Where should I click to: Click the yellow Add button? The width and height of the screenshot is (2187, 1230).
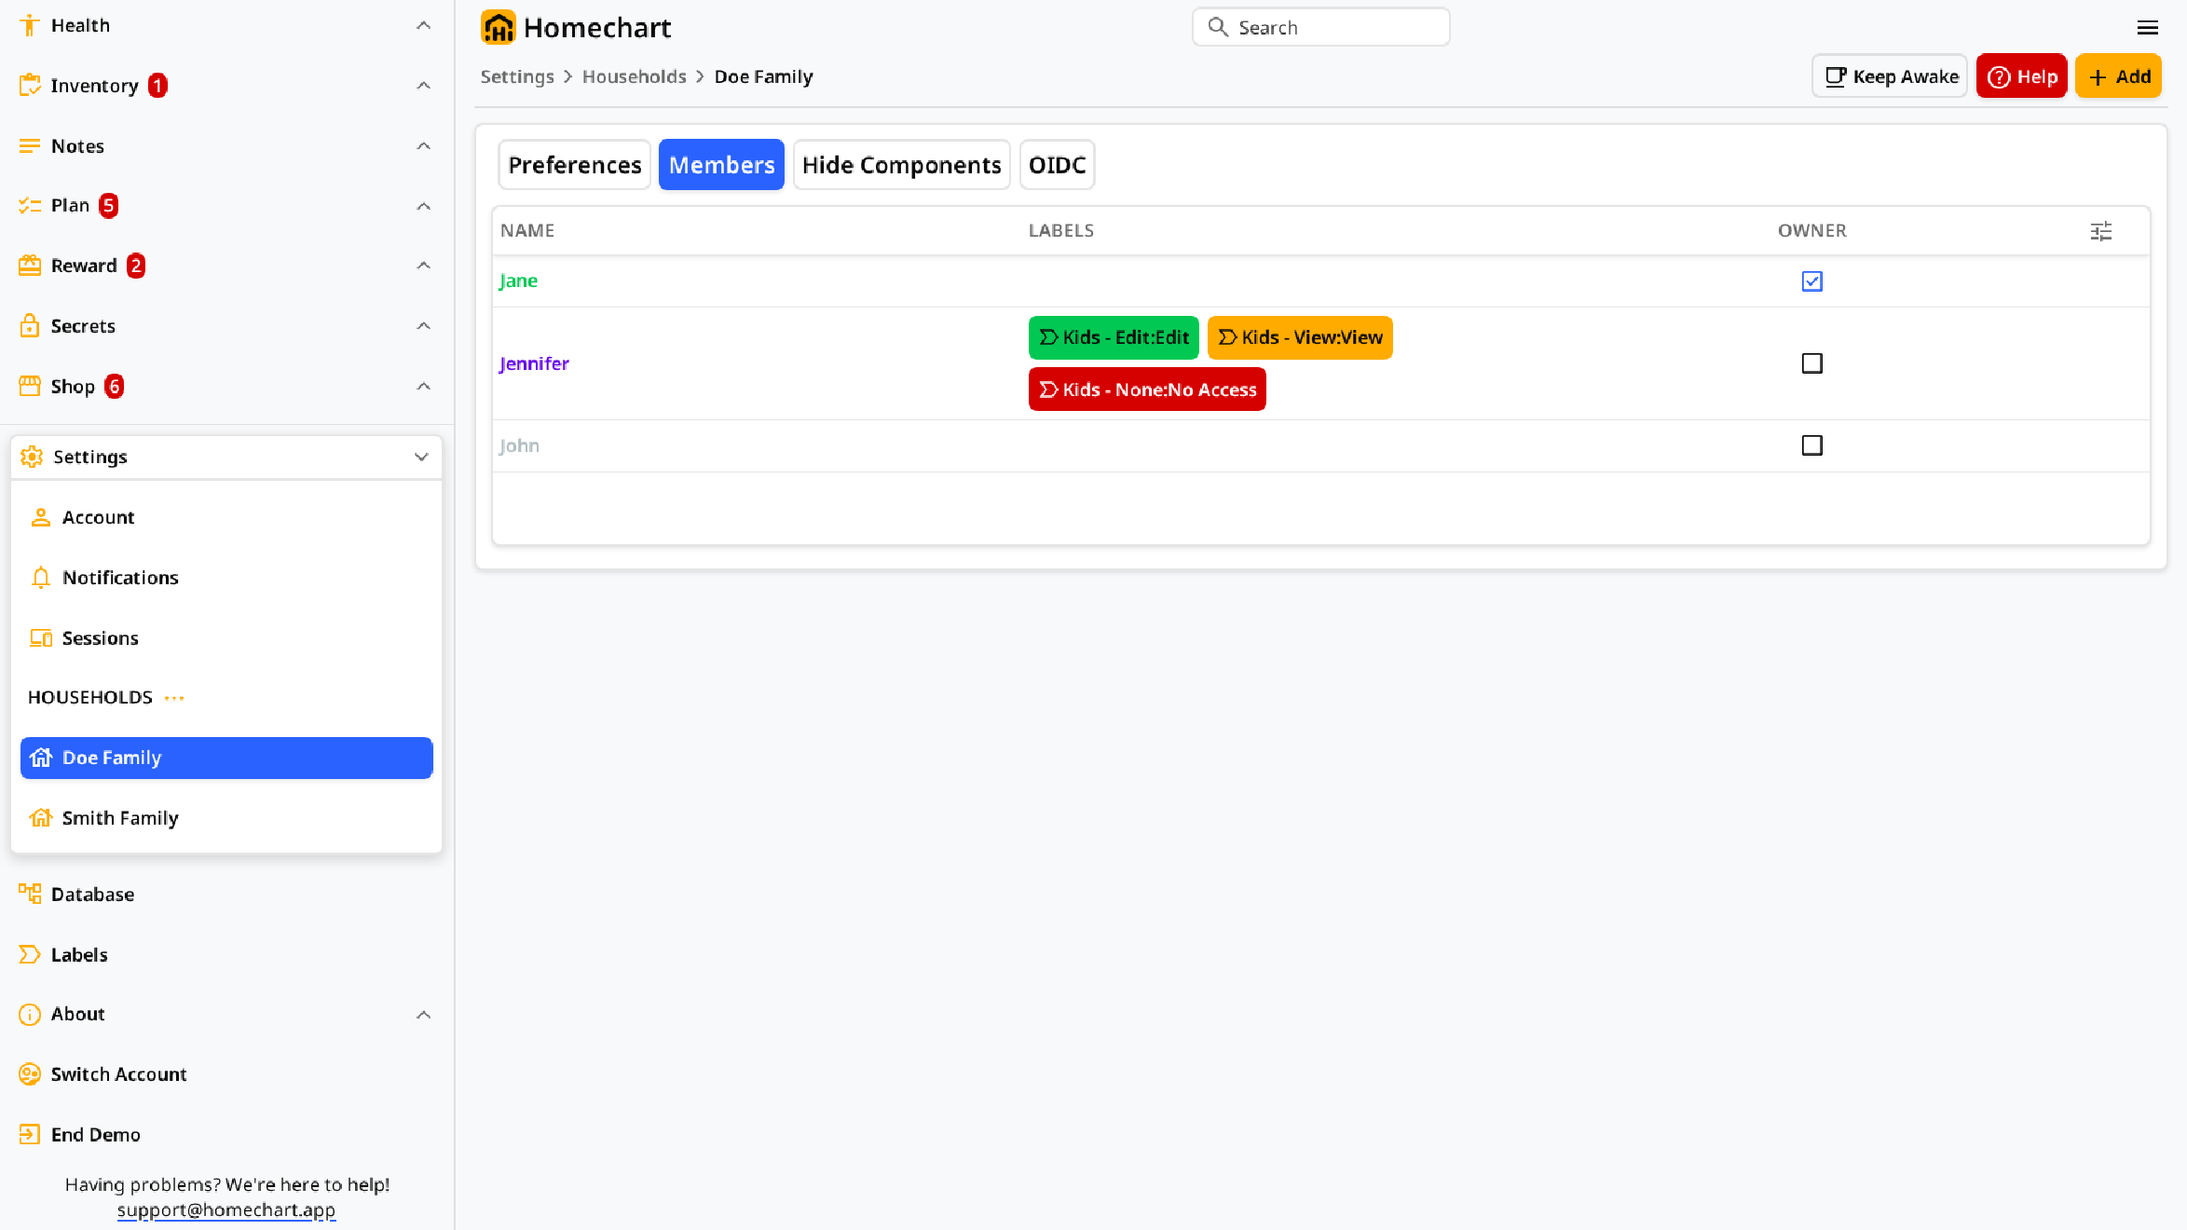(x=2119, y=76)
